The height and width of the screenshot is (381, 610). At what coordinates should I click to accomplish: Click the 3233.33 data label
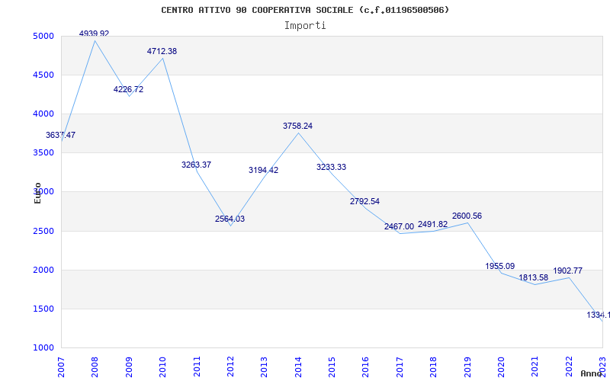tap(331, 167)
